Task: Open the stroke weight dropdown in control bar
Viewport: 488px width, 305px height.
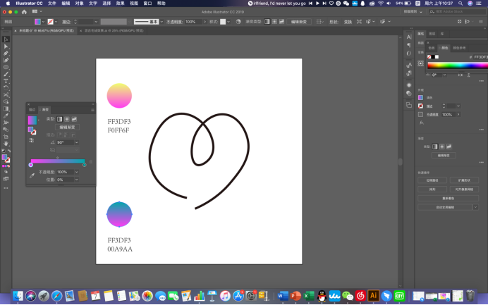Action: coord(96,22)
